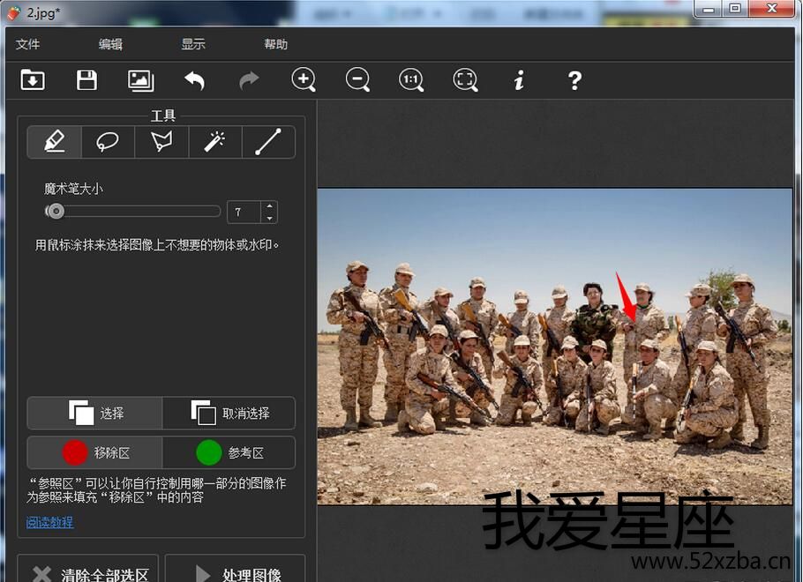Click the zoom out magnifier icon
Image resolution: width=803 pixels, height=582 pixels.
click(x=357, y=80)
